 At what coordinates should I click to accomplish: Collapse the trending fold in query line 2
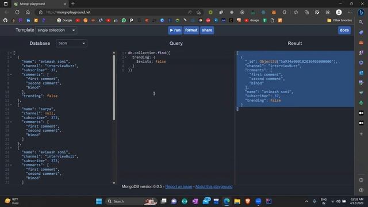(125, 57)
